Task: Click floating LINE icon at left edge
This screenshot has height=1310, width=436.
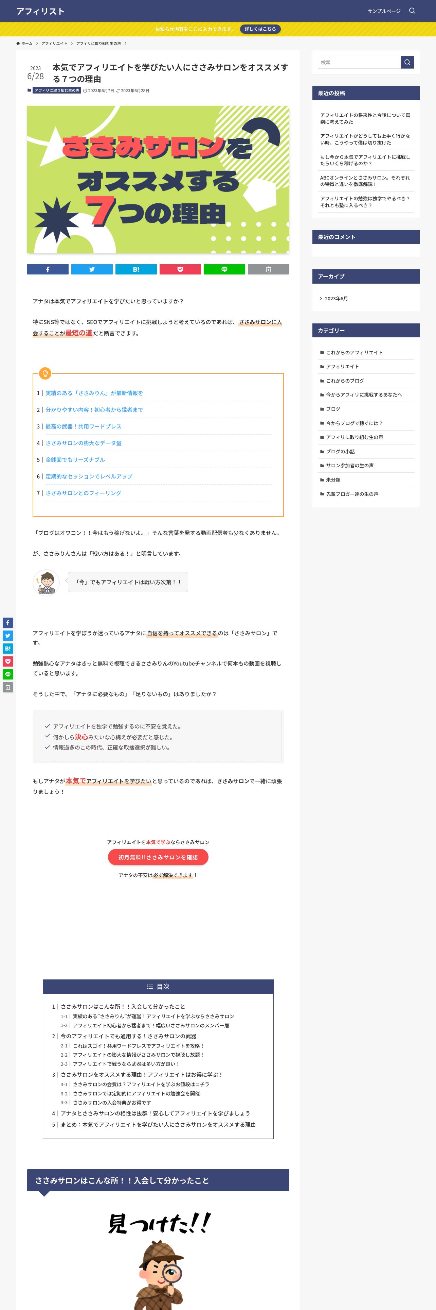Action: point(7,674)
